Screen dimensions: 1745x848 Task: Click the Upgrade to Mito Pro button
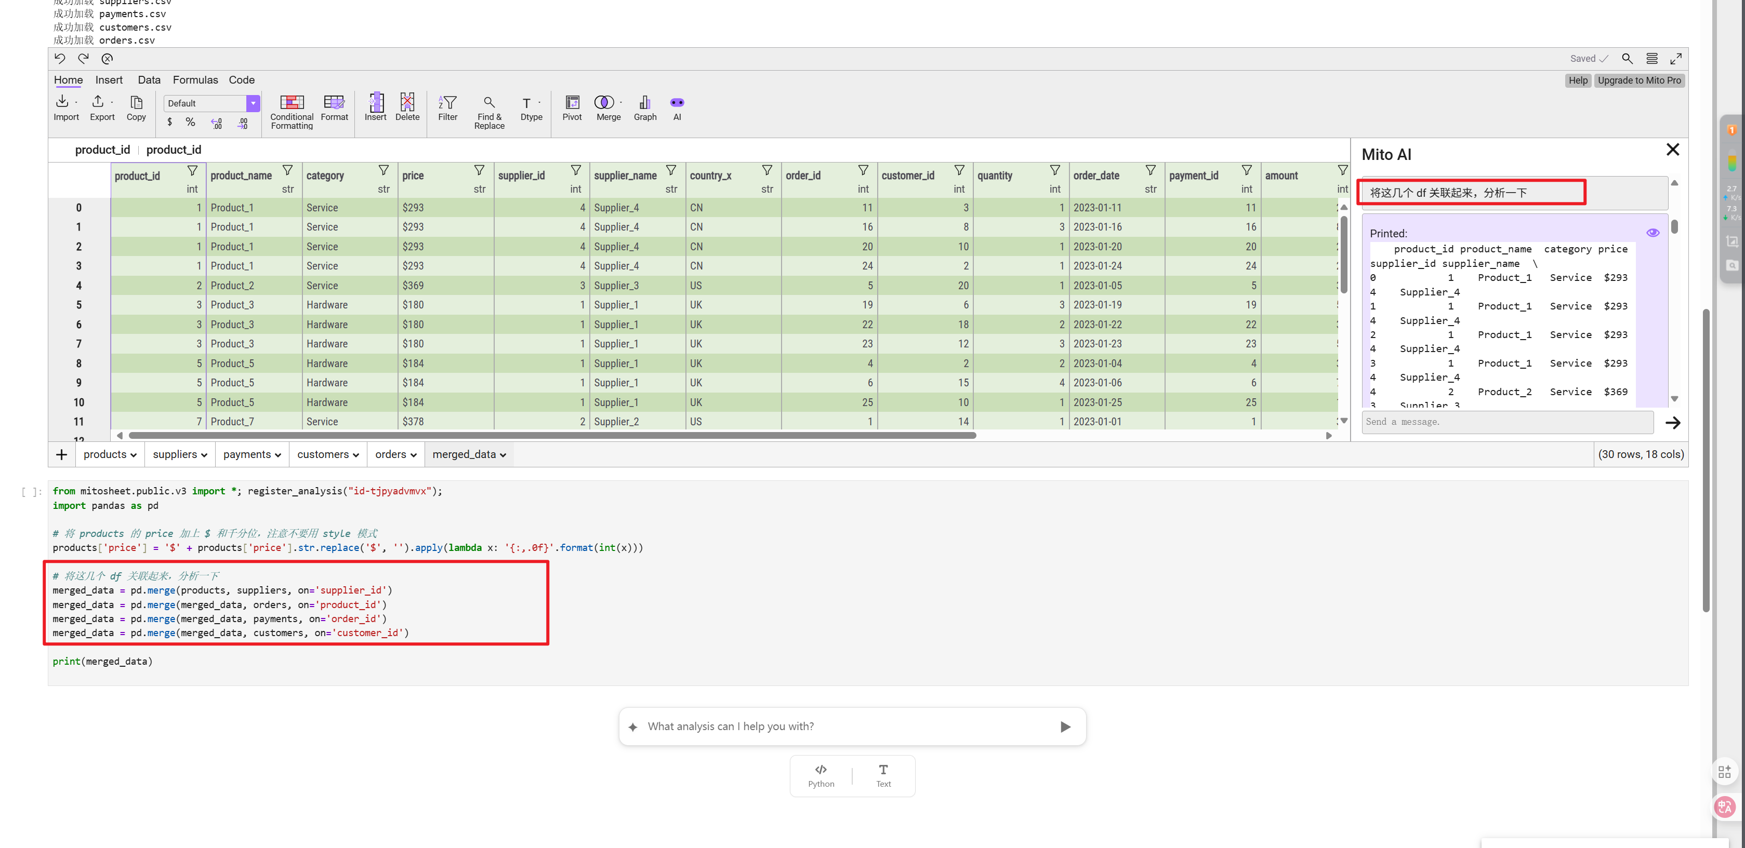(1638, 80)
